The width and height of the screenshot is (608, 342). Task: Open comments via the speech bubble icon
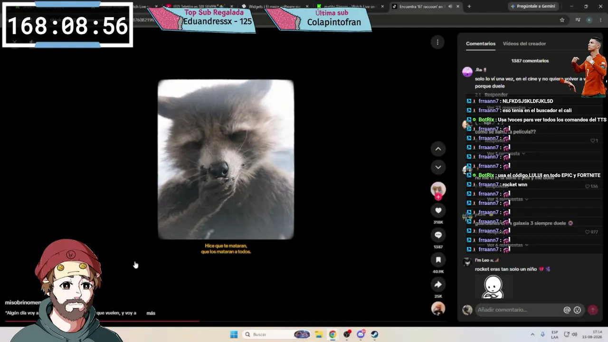[x=438, y=235]
